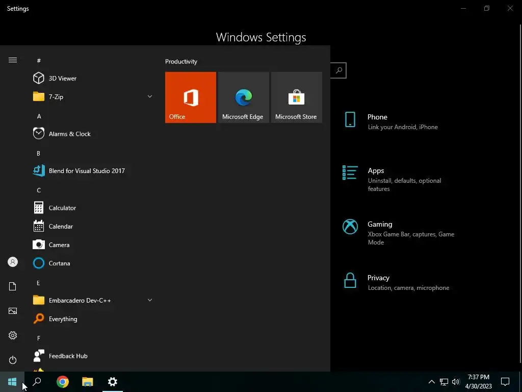This screenshot has width=522, height=392.
Task: Open Settings gear in Start sidebar
Action: [x=13, y=335]
